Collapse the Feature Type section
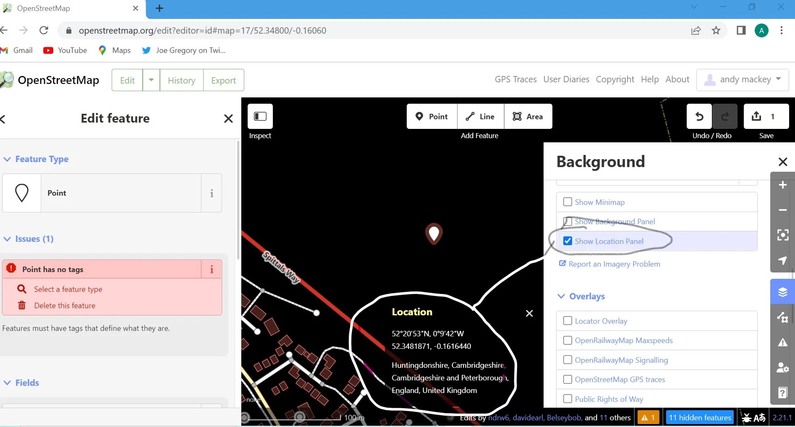This screenshot has height=427, width=795. 36,159
